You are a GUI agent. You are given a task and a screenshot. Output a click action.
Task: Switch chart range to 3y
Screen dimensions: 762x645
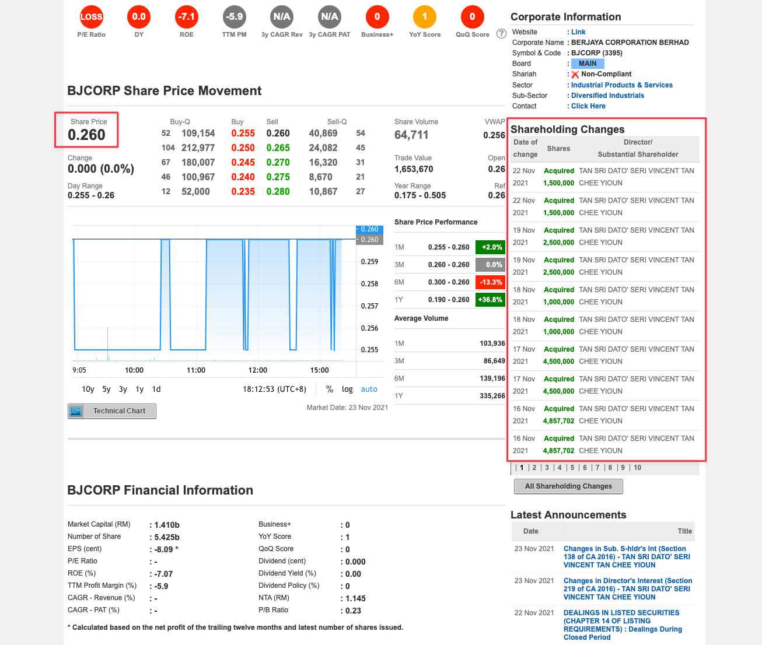(x=123, y=389)
